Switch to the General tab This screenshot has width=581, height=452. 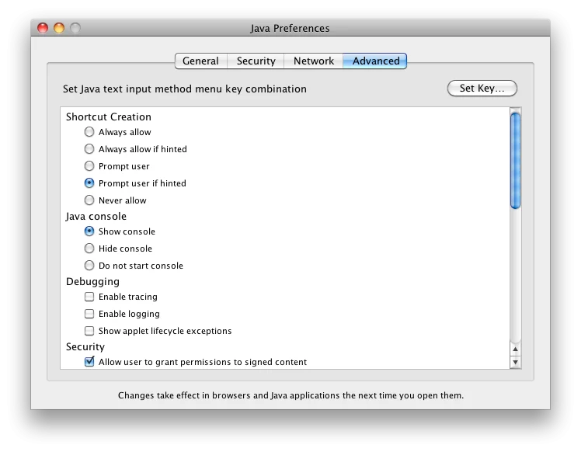[x=201, y=61]
